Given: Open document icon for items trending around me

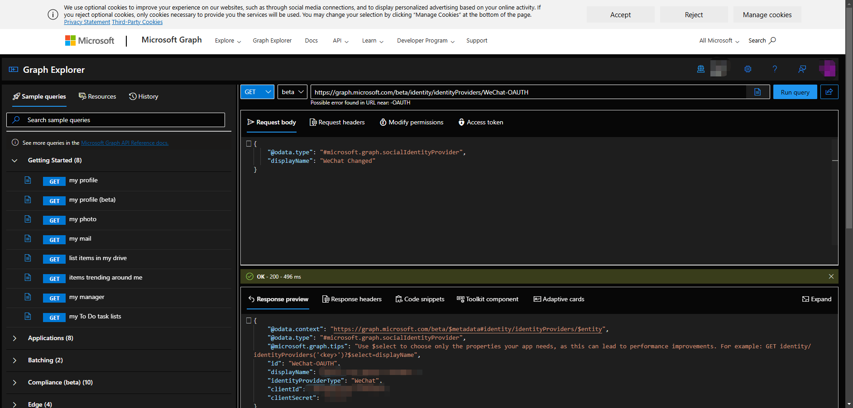Looking at the screenshot, I should (x=28, y=277).
